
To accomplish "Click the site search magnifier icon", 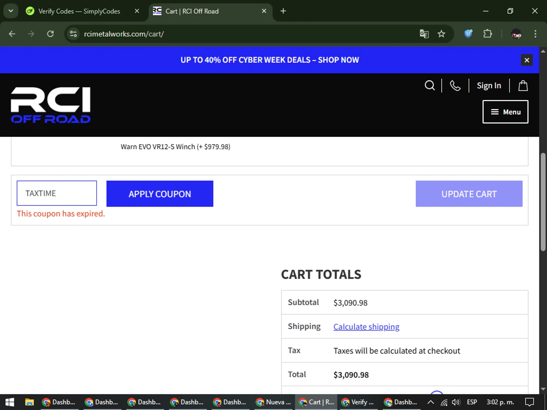I will (430, 85).
